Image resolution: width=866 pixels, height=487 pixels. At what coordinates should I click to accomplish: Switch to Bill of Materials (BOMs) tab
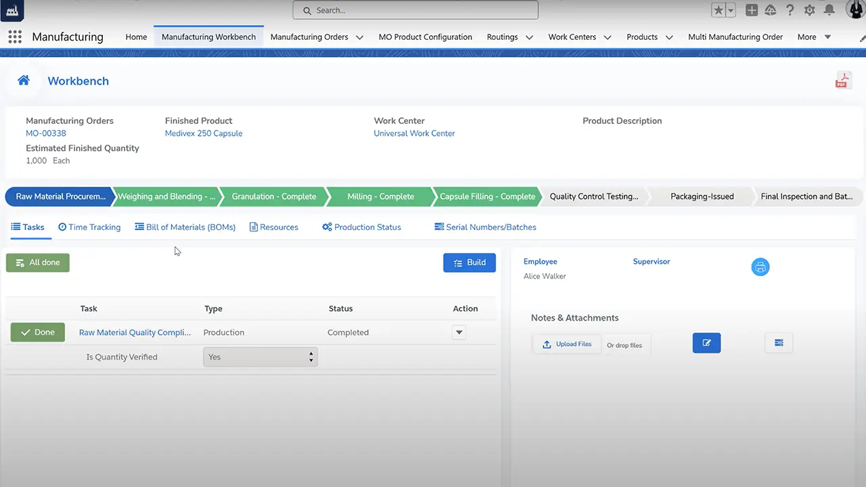[185, 227]
